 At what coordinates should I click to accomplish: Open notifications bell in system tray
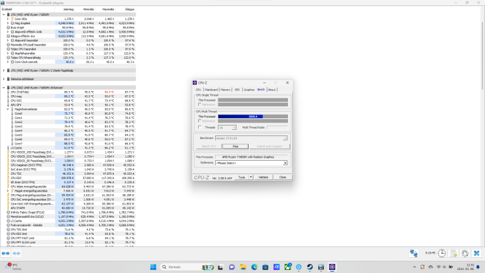coord(478,267)
